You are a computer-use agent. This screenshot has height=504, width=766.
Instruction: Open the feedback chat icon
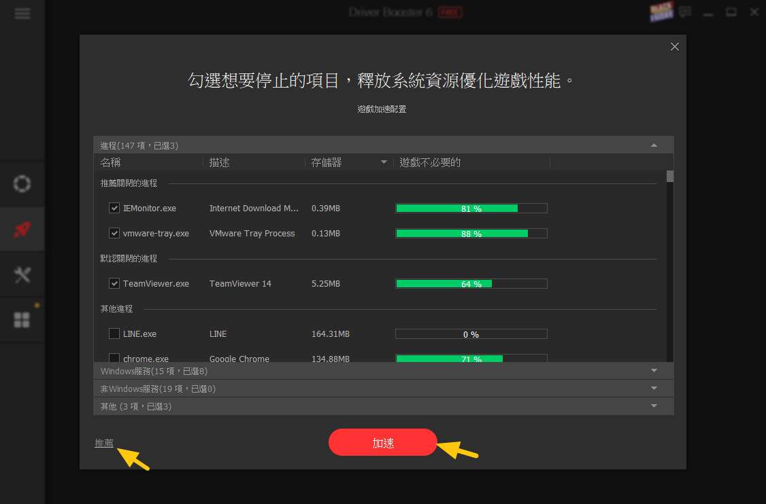[x=685, y=12]
